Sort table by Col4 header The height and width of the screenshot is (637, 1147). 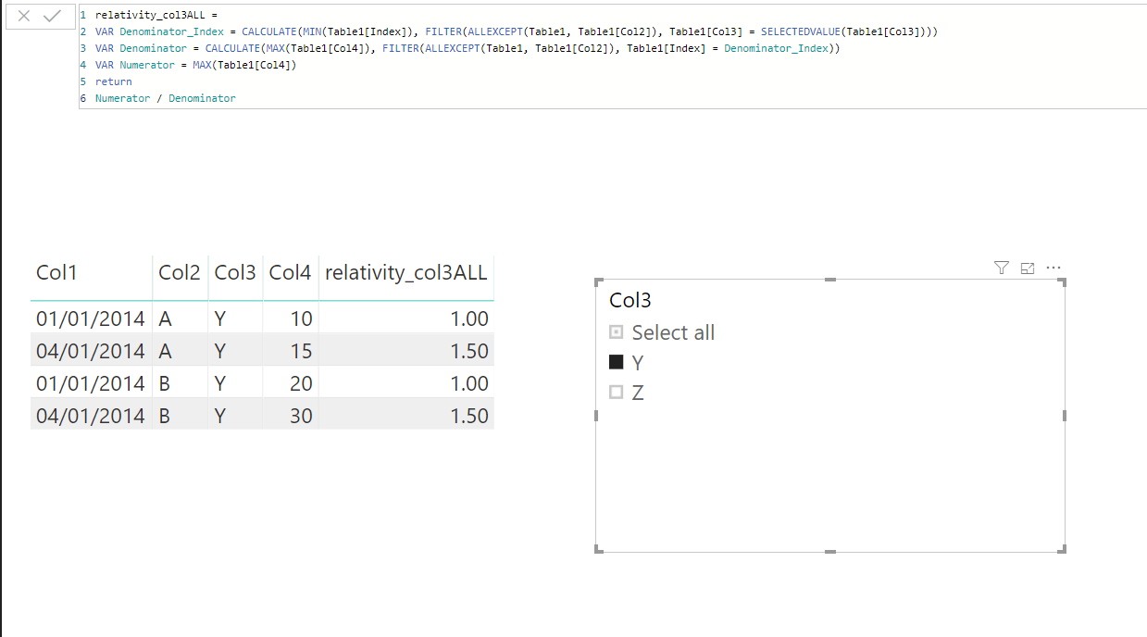point(291,272)
